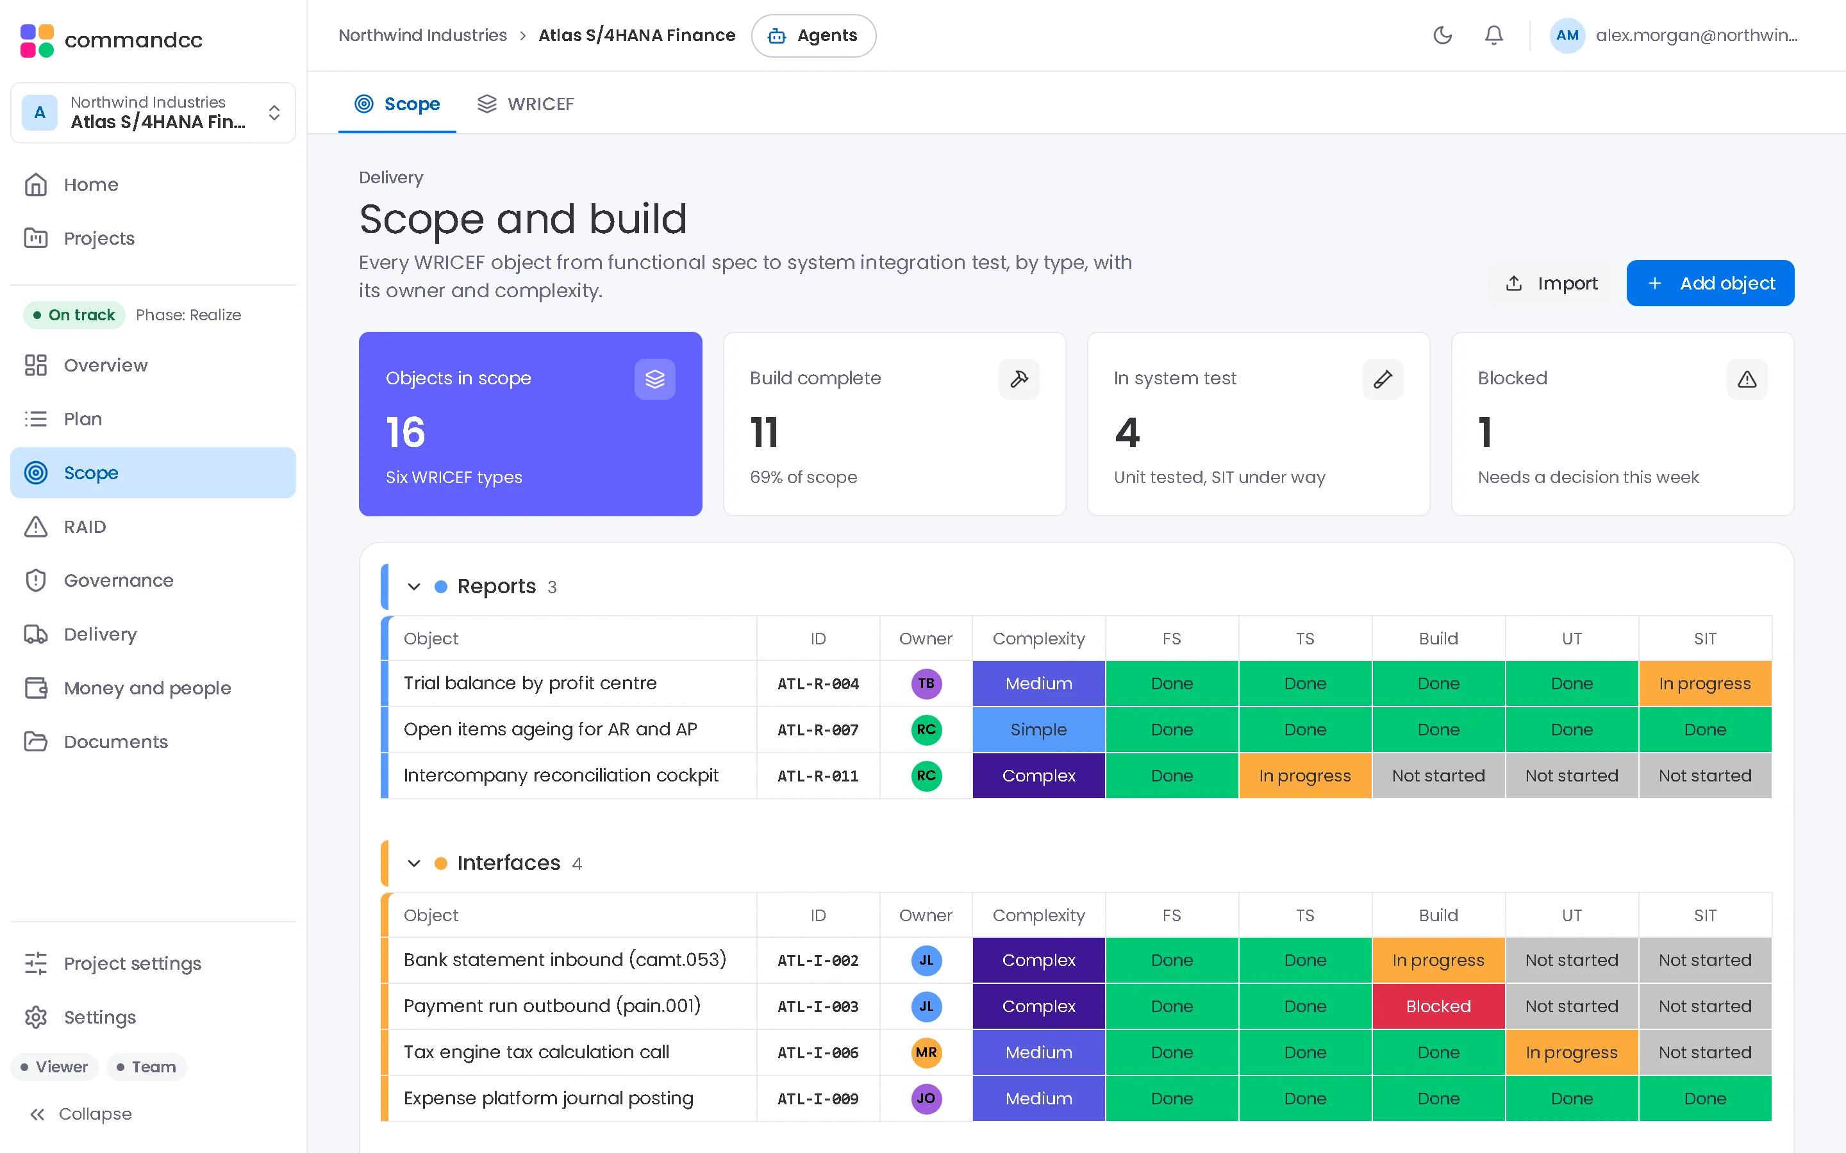Collapse the Reports group
The height and width of the screenshot is (1153, 1846).
point(413,586)
